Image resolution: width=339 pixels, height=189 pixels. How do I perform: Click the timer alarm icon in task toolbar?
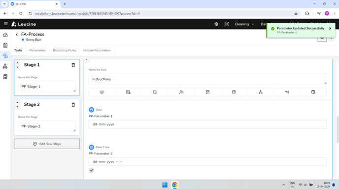(x=102, y=92)
